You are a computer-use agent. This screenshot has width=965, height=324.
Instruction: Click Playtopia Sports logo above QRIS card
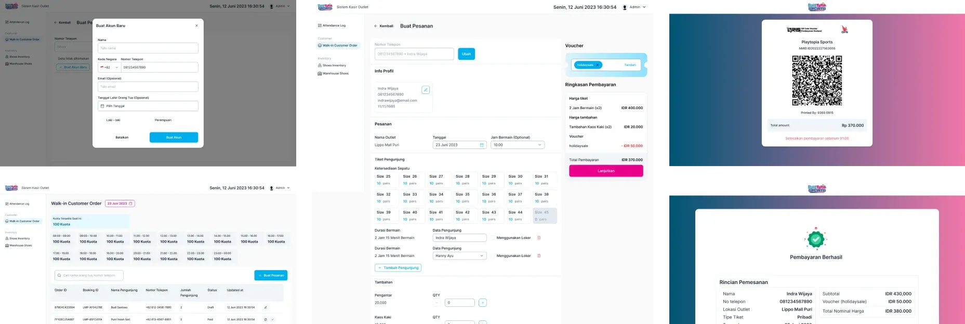coord(817,7)
